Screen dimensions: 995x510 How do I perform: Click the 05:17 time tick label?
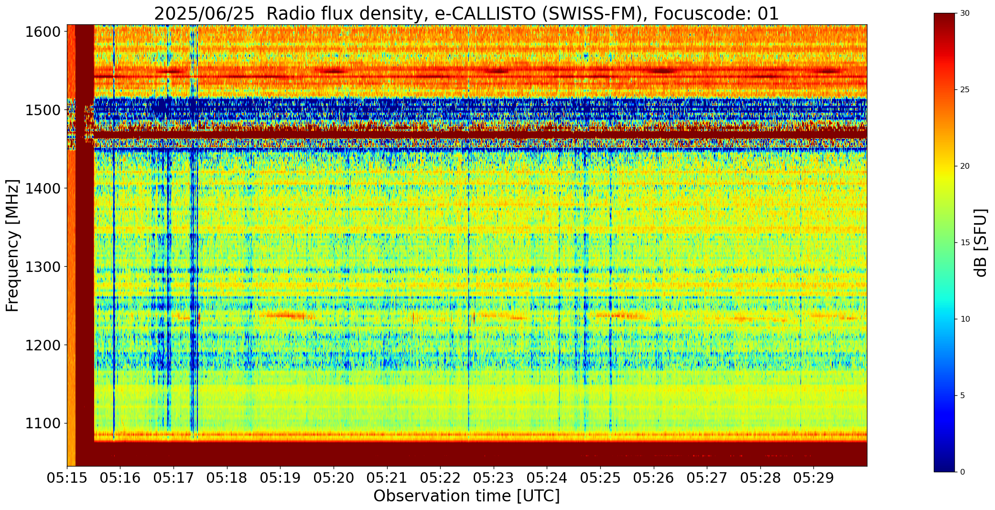tap(173, 478)
